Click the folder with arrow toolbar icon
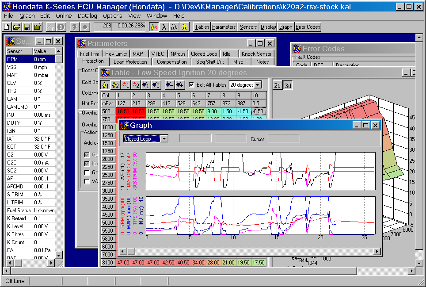The image size is (426, 287). [37, 27]
